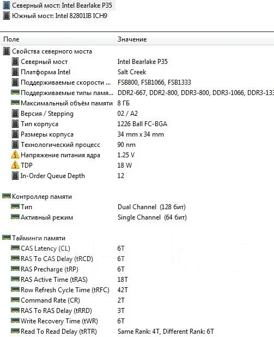Click the chip icon beside Южный мост: Intel 82801IB
This screenshot has height=337, width=274.
pyautogui.click(x=7, y=16)
